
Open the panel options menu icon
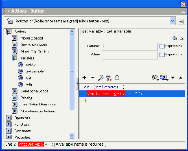[183, 11]
